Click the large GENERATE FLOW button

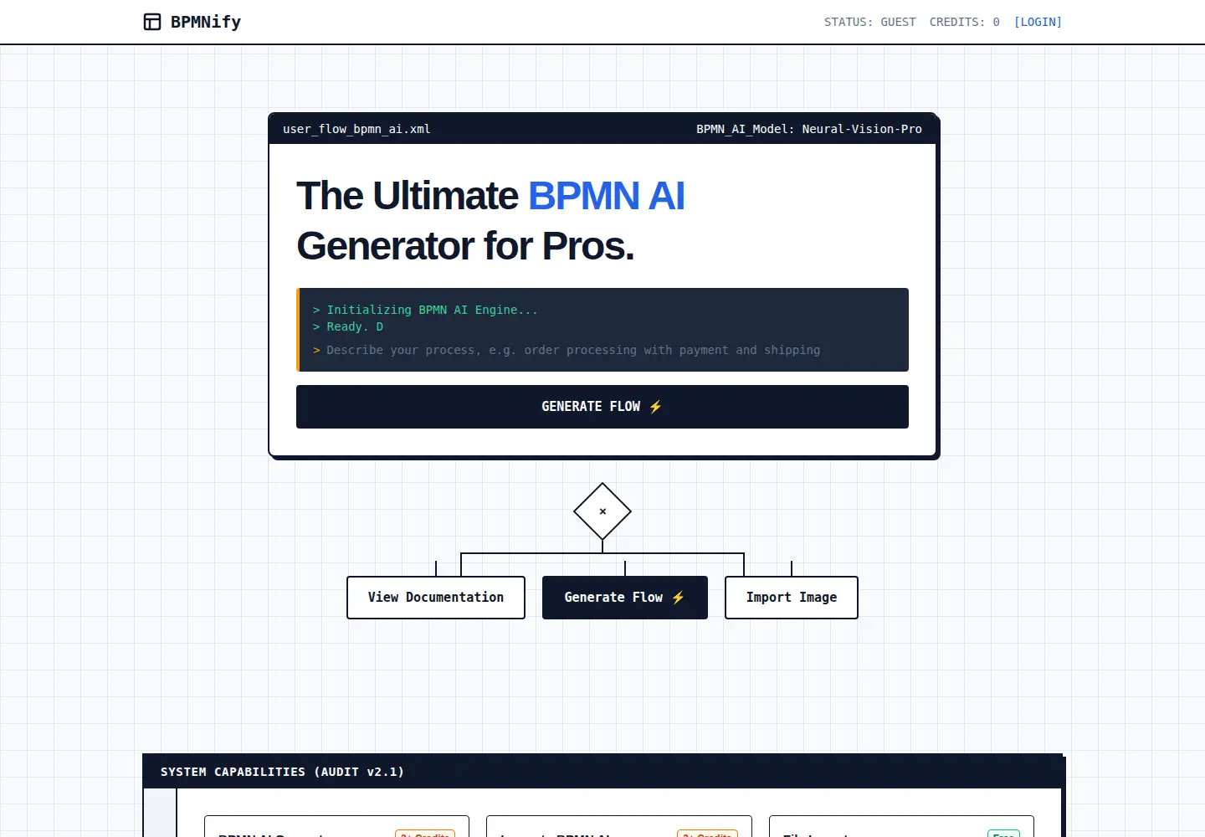(602, 407)
